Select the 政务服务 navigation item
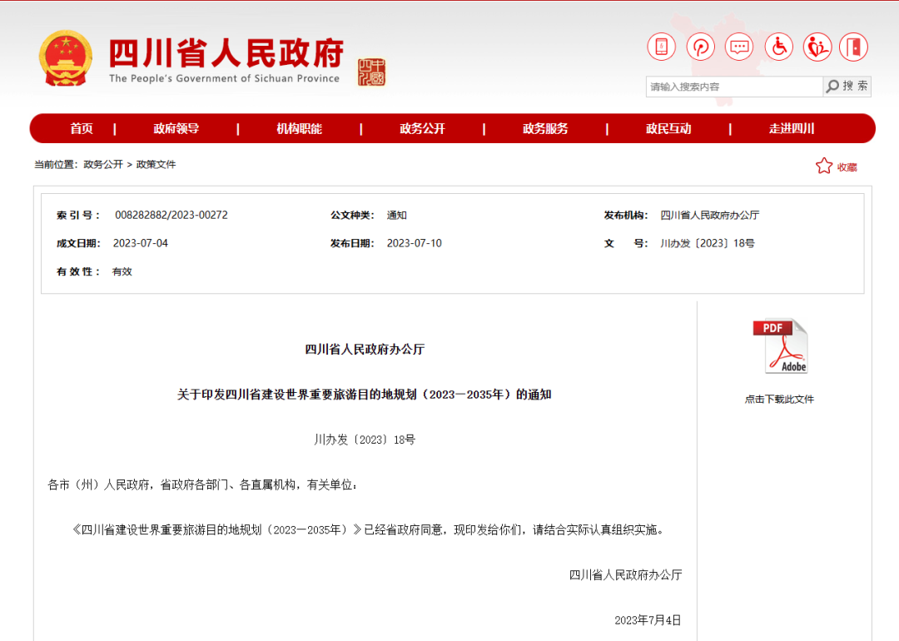The height and width of the screenshot is (641, 899). point(545,129)
